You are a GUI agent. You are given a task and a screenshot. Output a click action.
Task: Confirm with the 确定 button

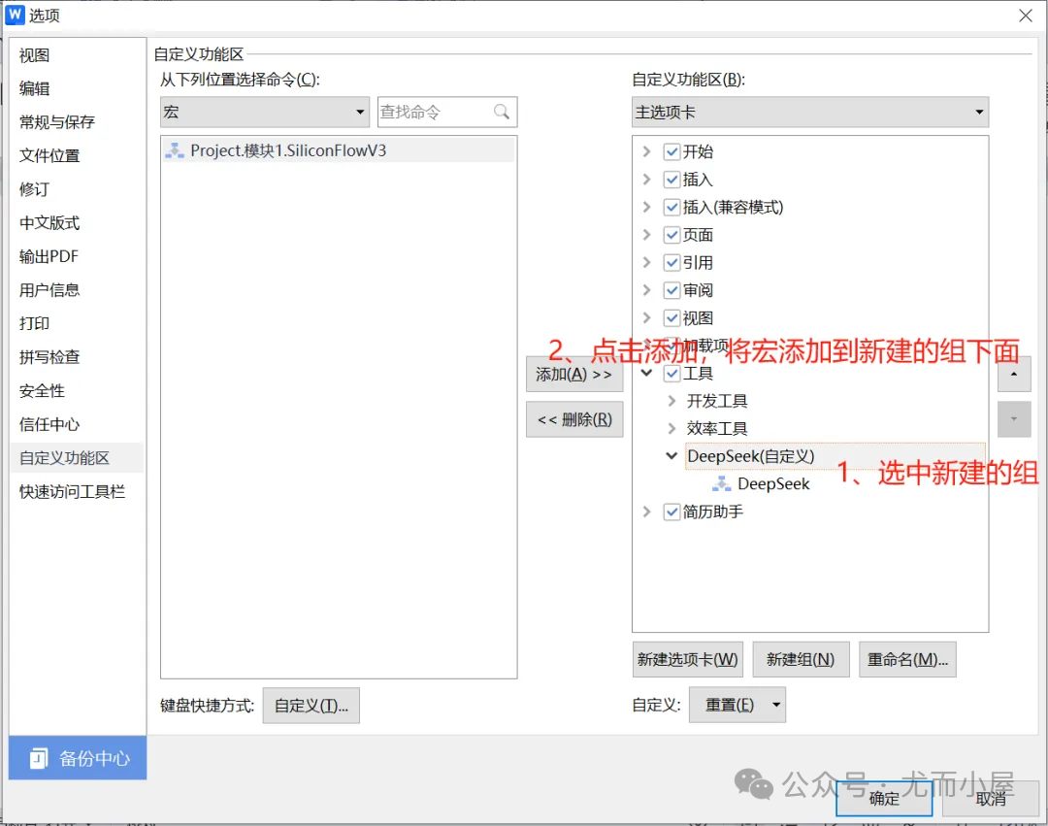884,799
